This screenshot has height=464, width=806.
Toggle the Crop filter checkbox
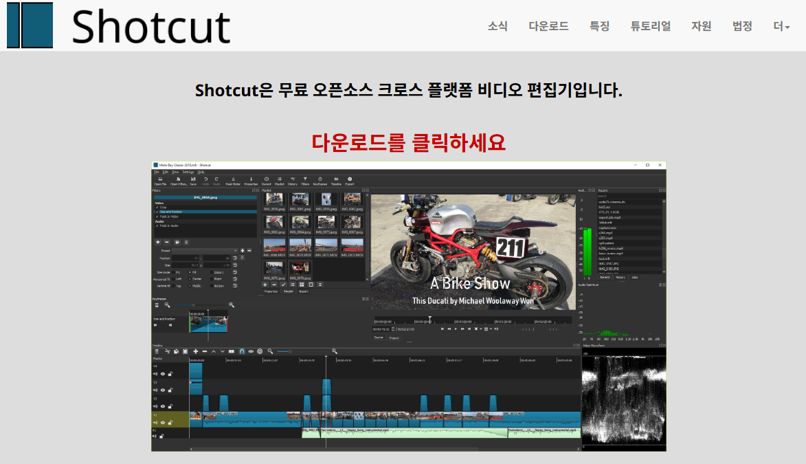click(x=157, y=208)
